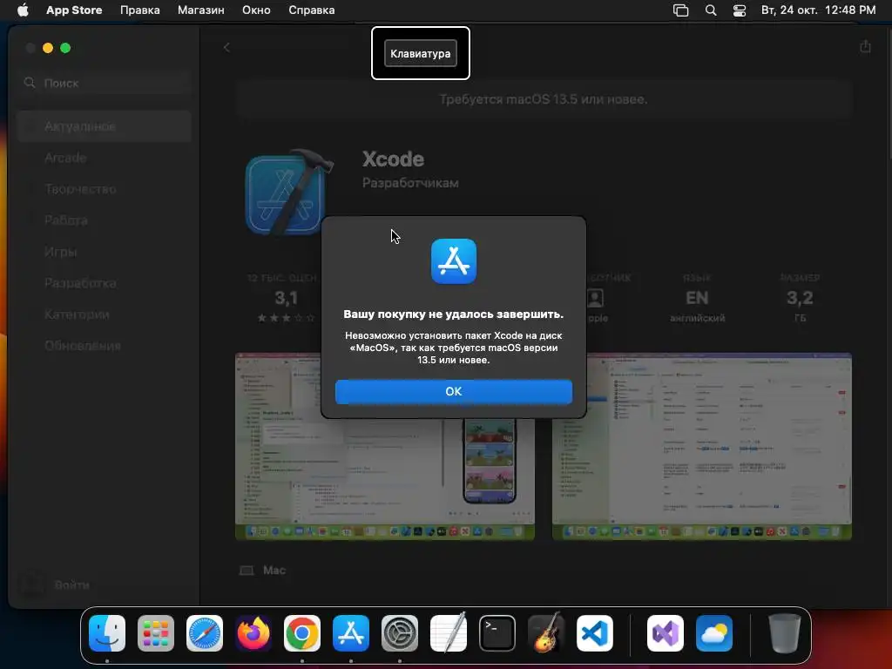
Task: Open the App Store menu
Action: click(x=74, y=10)
